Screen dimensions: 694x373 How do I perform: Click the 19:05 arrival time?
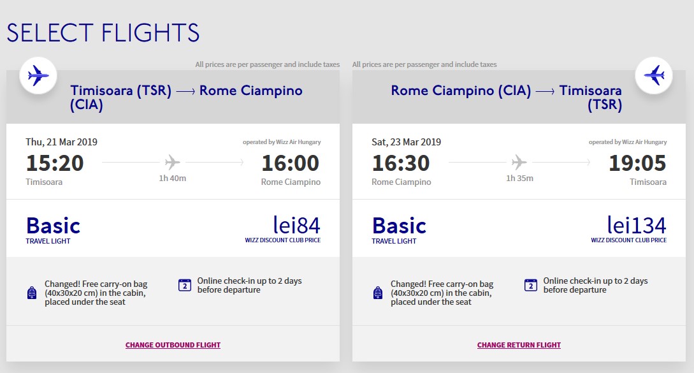(637, 163)
